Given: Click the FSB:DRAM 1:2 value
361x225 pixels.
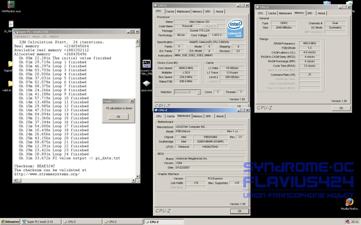Looking at the screenshot, I should (309, 48).
